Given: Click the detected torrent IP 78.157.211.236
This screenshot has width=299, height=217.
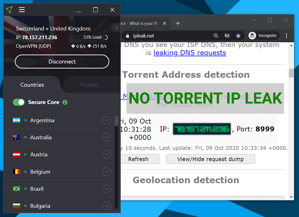Looking at the screenshot, I should pyautogui.click(x=202, y=129).
